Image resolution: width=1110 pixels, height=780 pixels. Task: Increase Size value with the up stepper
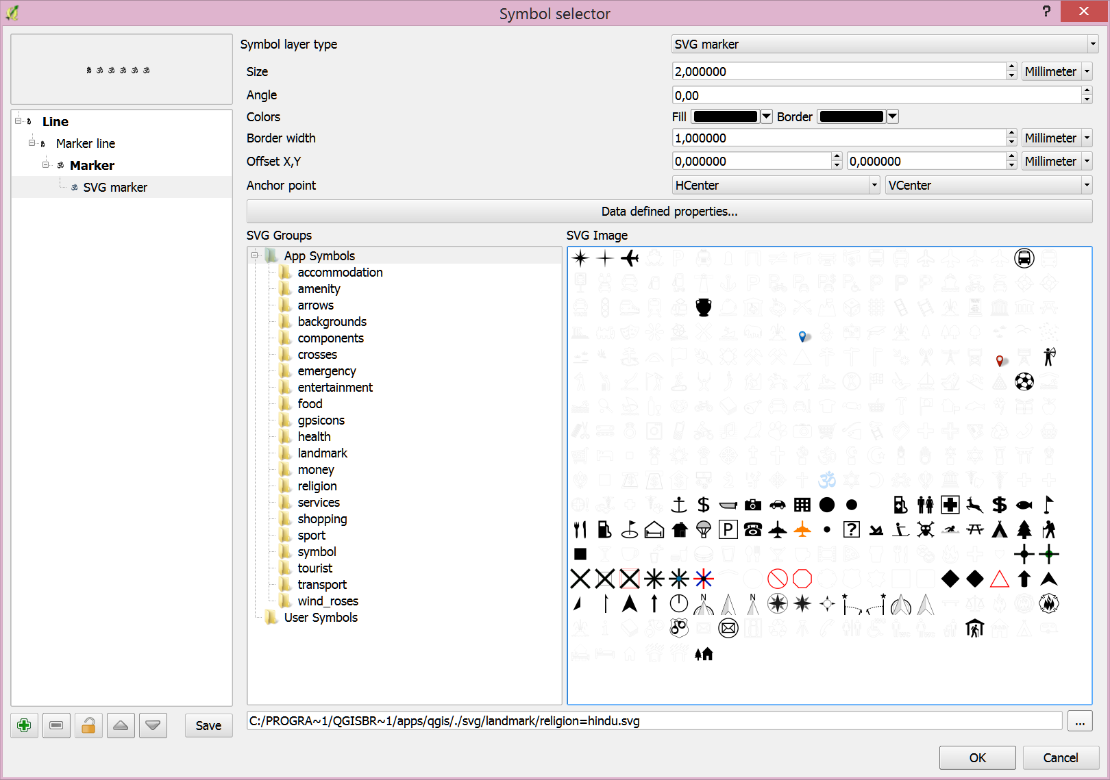1011,67
